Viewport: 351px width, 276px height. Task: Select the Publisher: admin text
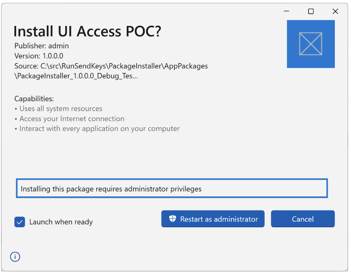[42, 46]
